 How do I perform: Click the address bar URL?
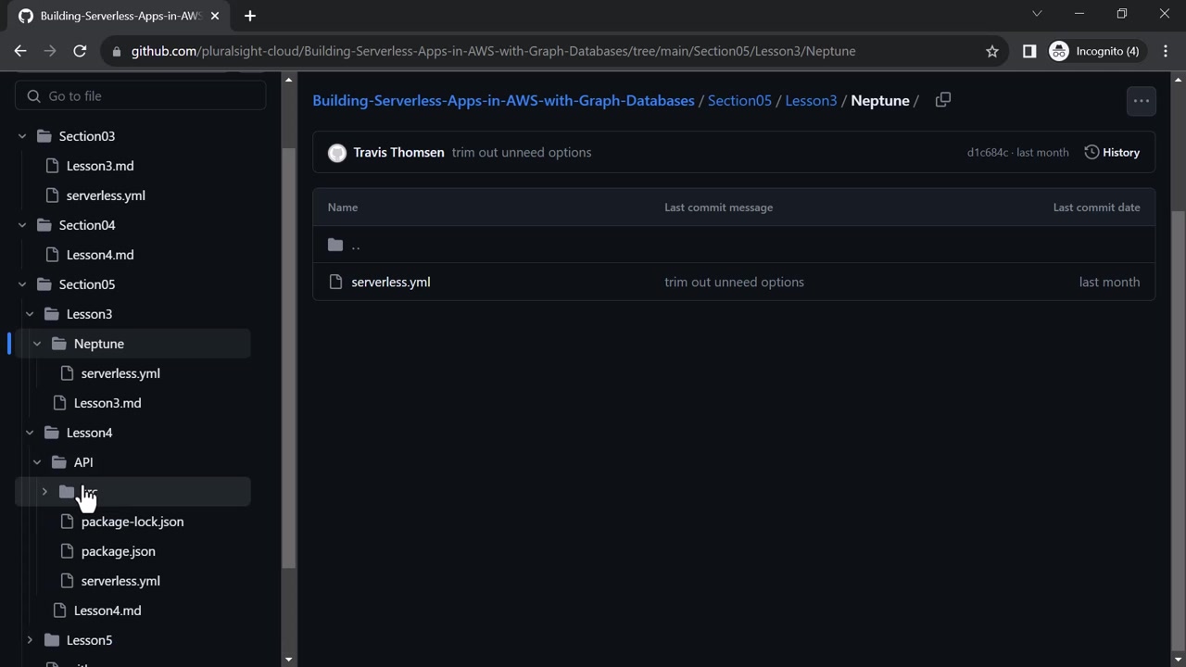(x=493, y=51)
